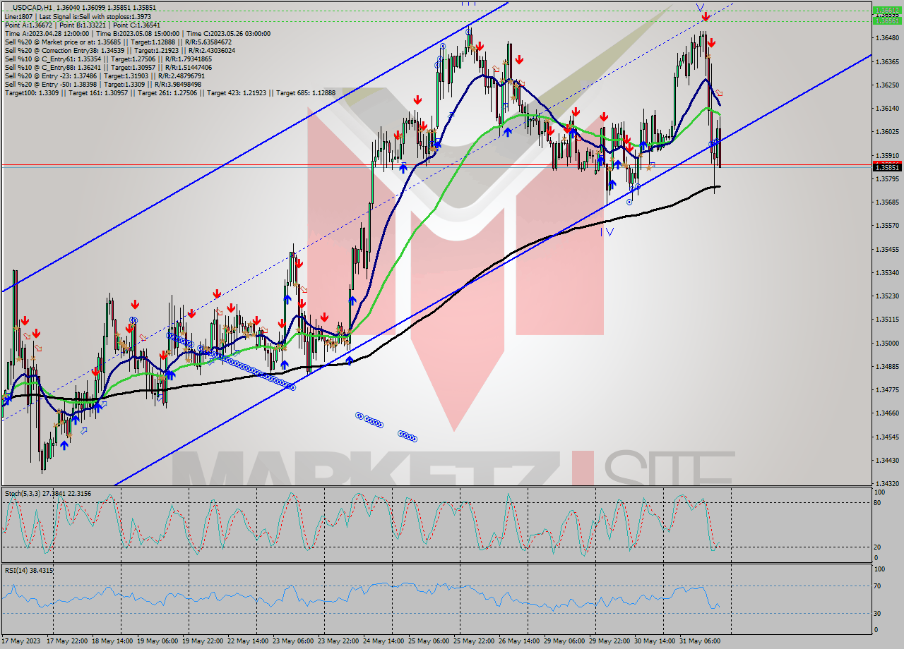Click the 1.35455 price axis label
The image size is (904, 649).
coord(887,249)
